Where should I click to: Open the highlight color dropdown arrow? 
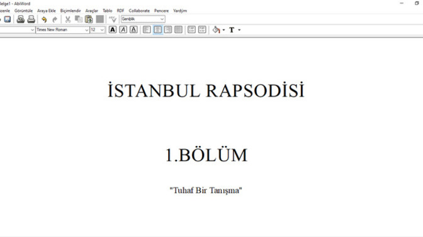(223, 30)
